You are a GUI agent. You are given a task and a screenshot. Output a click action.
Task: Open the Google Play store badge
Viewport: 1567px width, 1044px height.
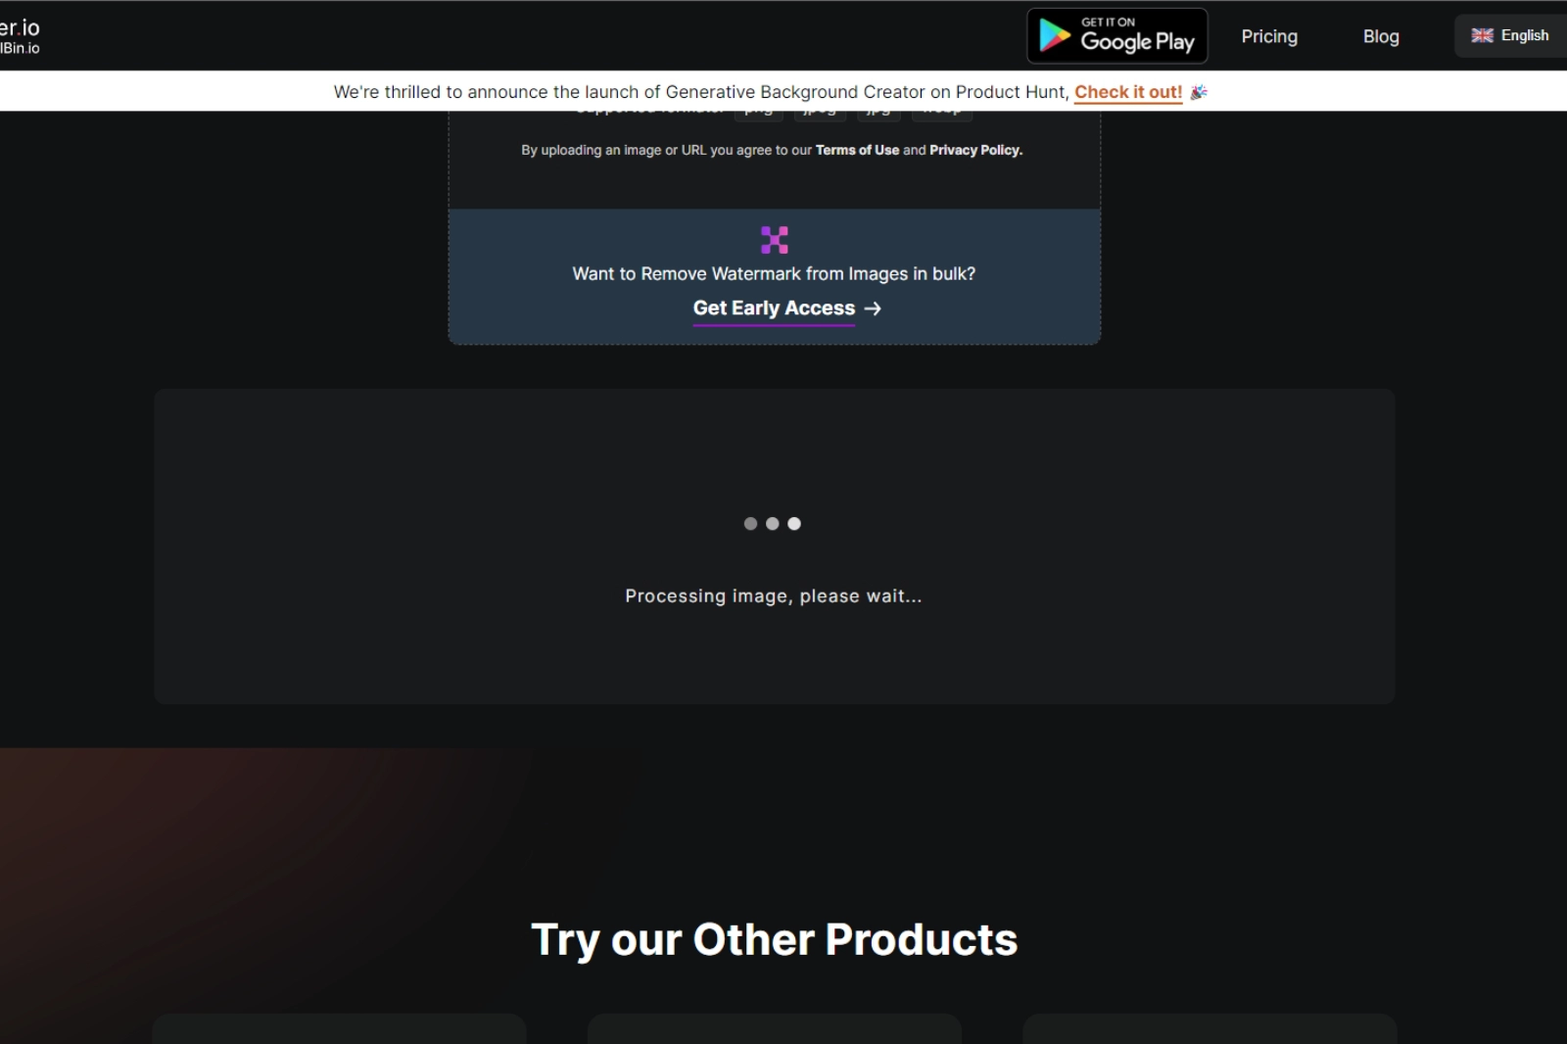pos(1116,35)
